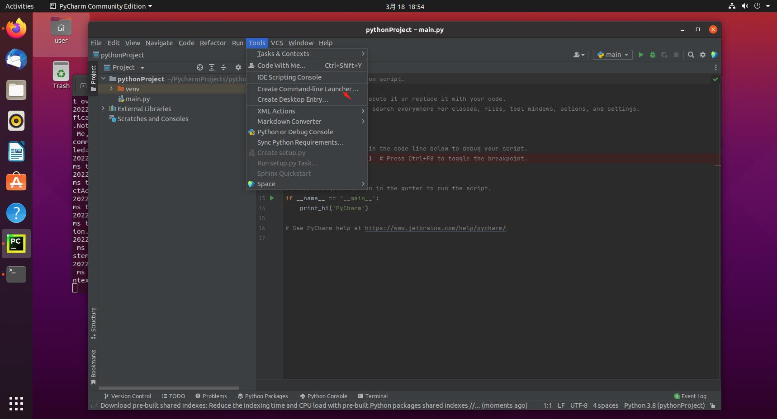This screenshot has height=419, width=777.
Task: Open the main run configuration dropdown
Action: tap(613, 55)
